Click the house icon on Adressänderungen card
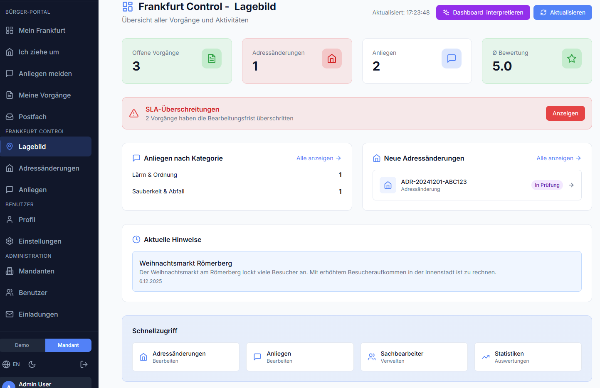The width and height of the screenshot is (600, 388). (331, 59)
